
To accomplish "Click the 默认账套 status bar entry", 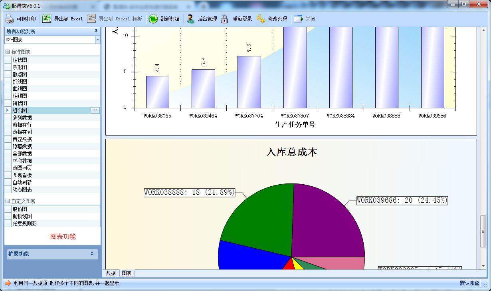I will click(x=469, y=283).
